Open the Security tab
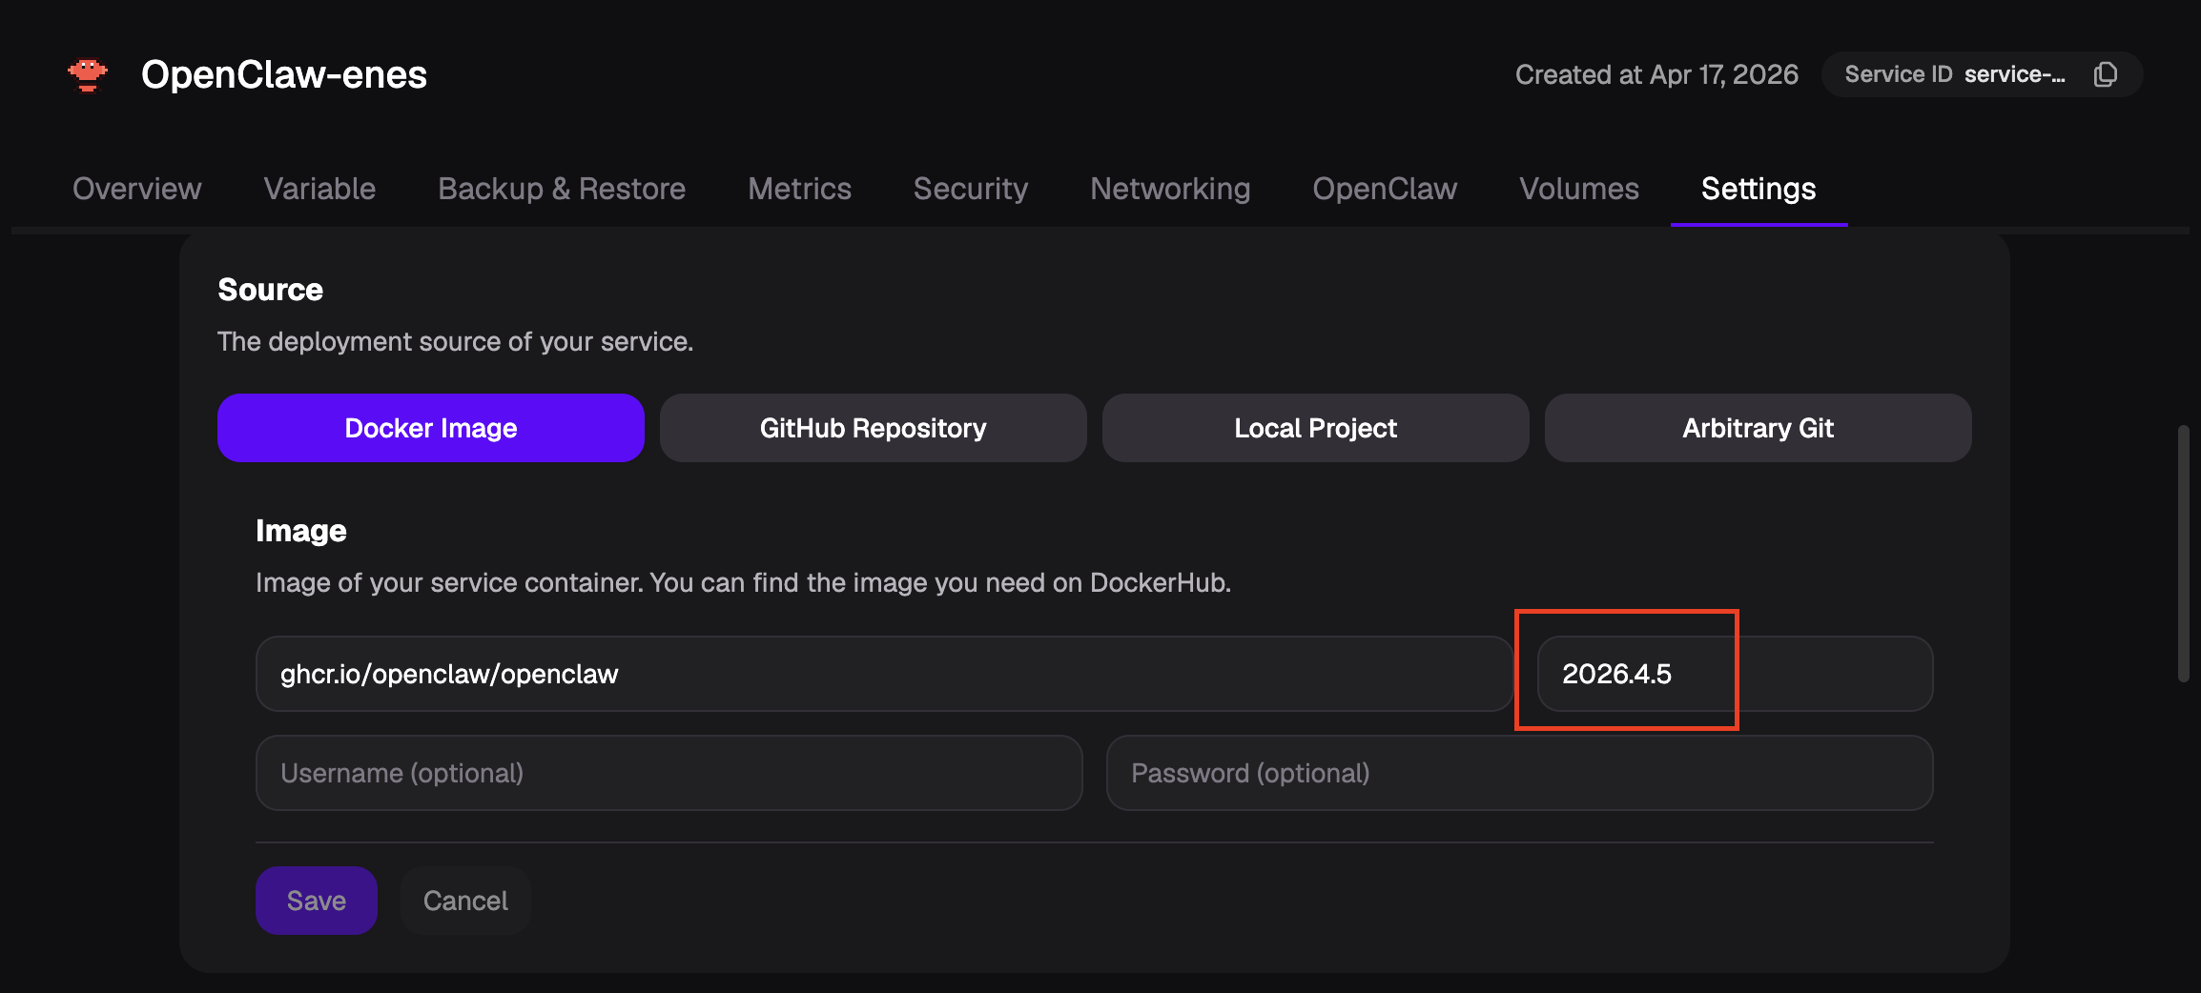Image resolution: width=2201 pixels, height=993 pixels. coord(971,189)
